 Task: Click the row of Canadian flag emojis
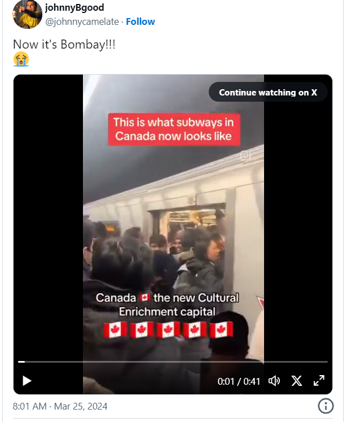(168, 330)
